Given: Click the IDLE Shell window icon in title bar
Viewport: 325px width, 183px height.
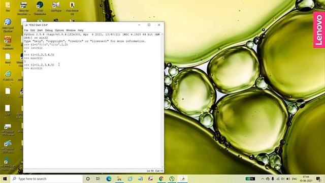Looking at the screenshot, I should pos(26,25).
